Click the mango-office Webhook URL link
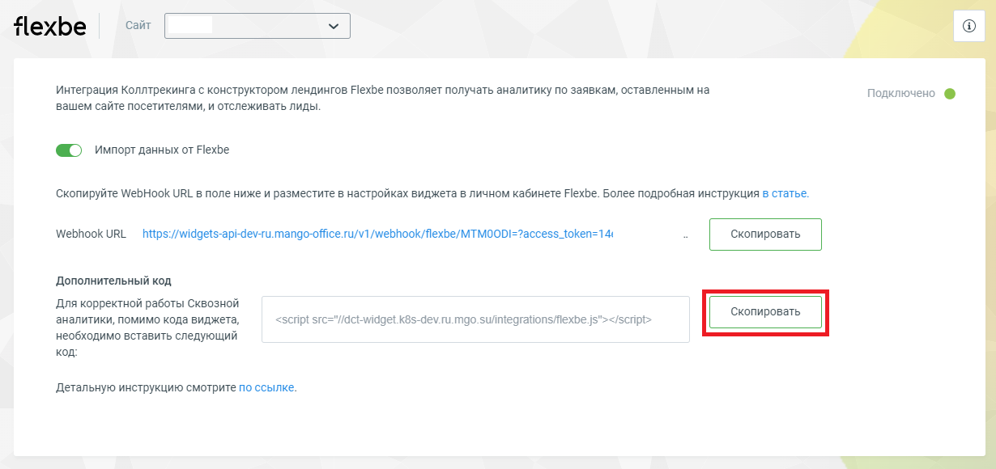This screenshot has width=996, height=469. pos(378,234)
